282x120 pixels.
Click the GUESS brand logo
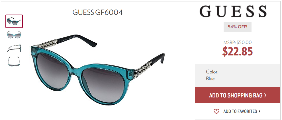point(233,11)
